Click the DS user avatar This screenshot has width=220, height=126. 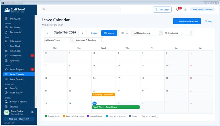click(x=7, y=112)
